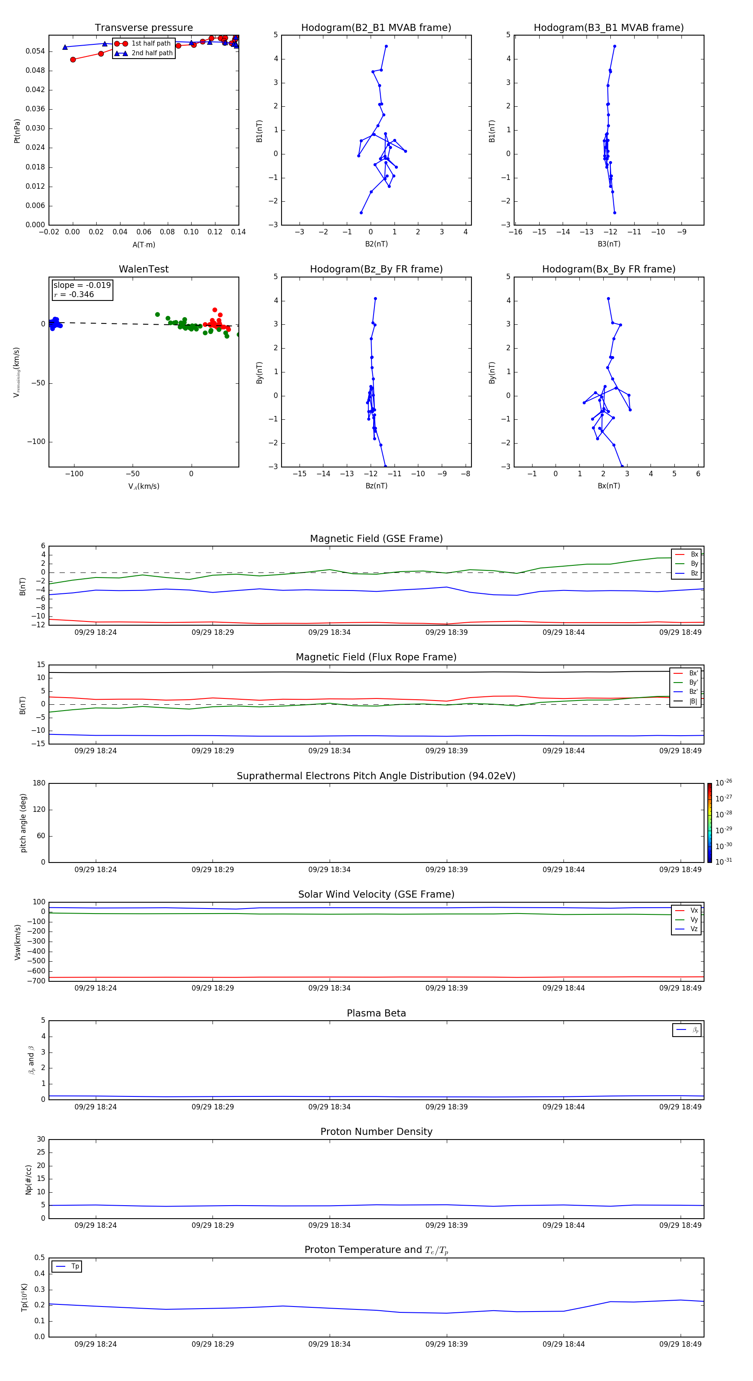
Task: Click 'Magnetic Field (Flux Rope Frame)' title
Action: point(376,657)
